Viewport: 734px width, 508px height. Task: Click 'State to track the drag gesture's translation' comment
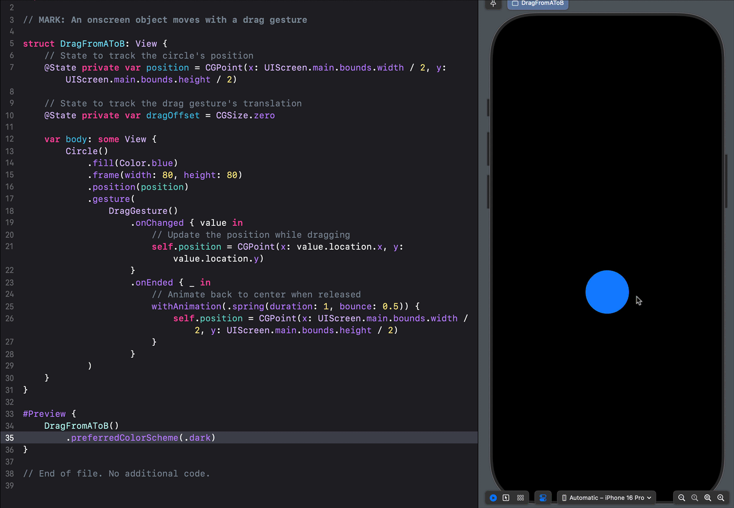[173, 104]
